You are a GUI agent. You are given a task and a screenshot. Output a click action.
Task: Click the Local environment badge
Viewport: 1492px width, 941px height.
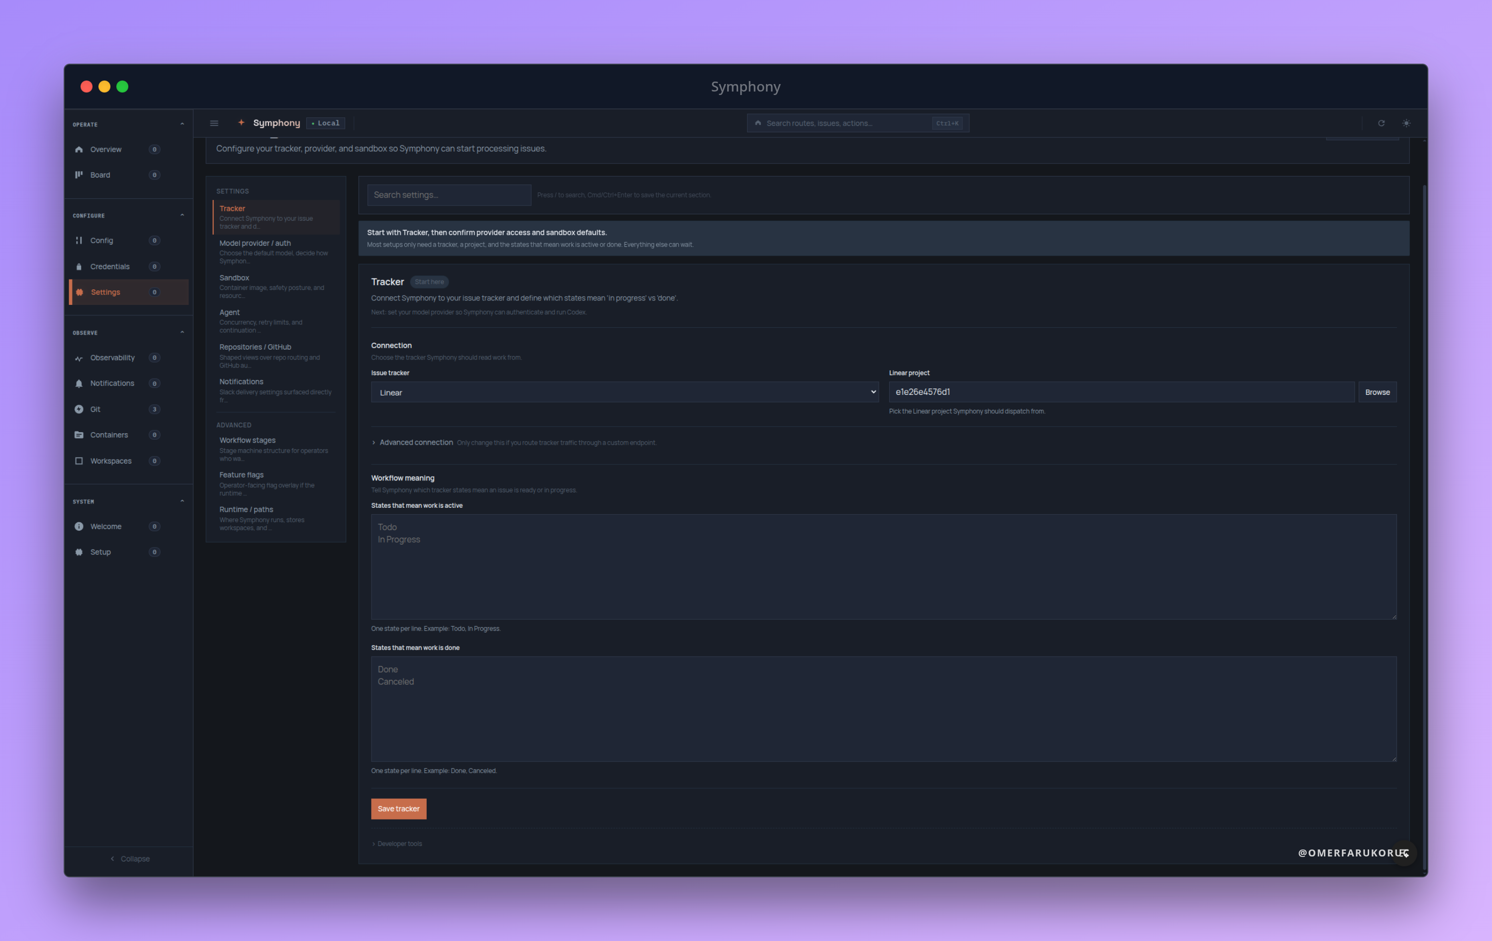(x=326, y=123)
